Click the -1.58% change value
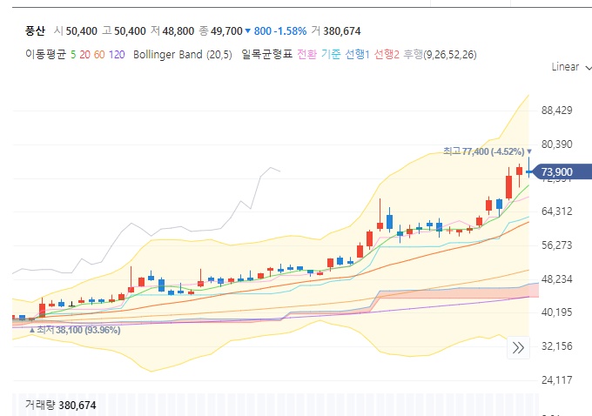This screenshot has width=592, height=416. [x=290, y=31]
